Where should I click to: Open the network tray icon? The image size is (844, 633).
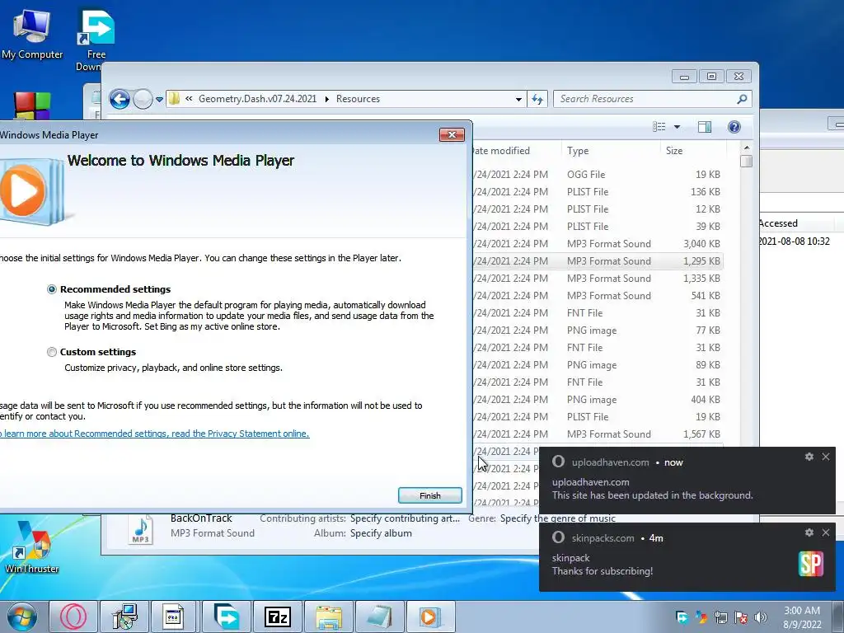[x=720, y=617]
